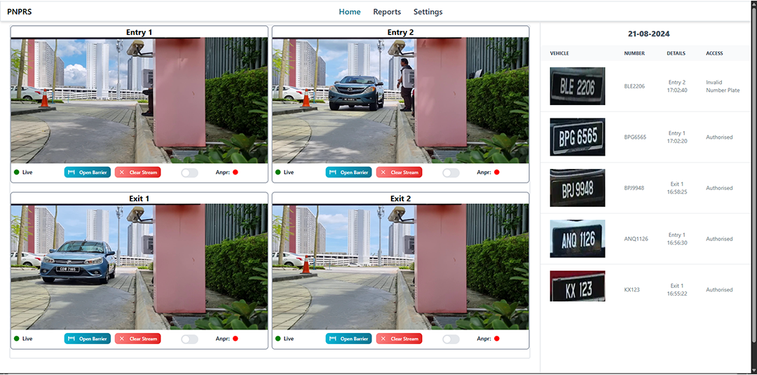
Task: Click the X icon in Exit 2's Clear Stream
Action: click(x=383, y=339)
